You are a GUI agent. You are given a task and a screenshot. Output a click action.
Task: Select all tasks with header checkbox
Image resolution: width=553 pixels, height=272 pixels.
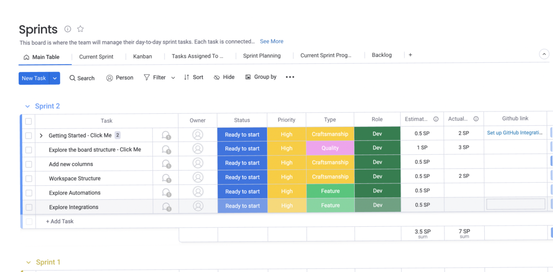(x=29, y=121)
